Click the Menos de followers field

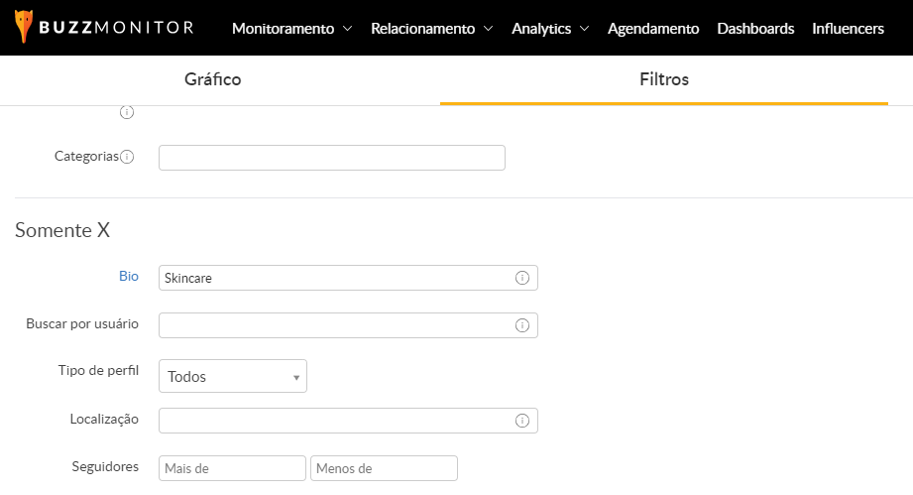[x=384, y=468]
